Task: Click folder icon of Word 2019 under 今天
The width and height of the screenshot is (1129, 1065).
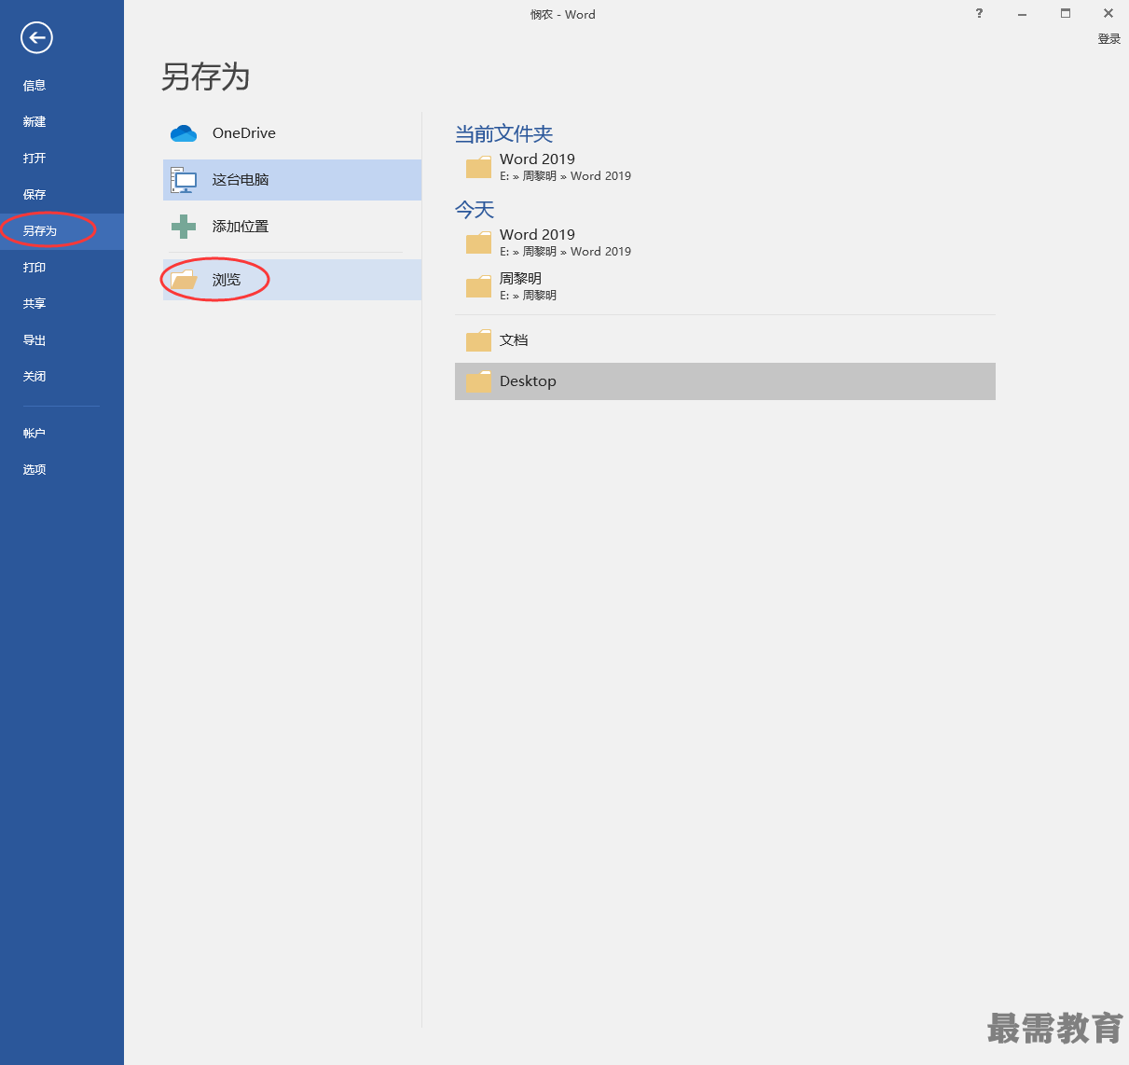Action: coord(478,242)
